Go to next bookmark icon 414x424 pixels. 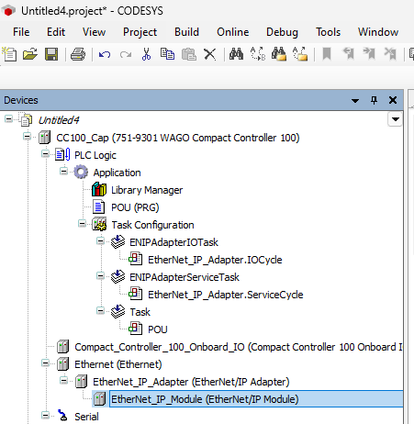(369, 54)
